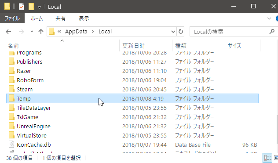Image resolution: width=278 pixels, height=163 pixels.
Task: Refresh the Local folder view
Action: coord(180,32)
